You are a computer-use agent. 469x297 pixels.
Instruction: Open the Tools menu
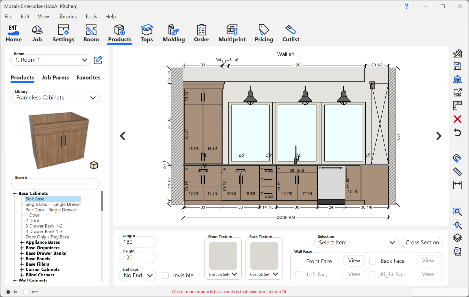click(x=91, y=16)
